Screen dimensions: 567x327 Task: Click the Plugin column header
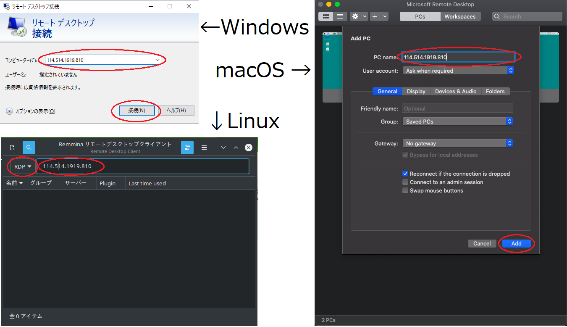point(111,183)
